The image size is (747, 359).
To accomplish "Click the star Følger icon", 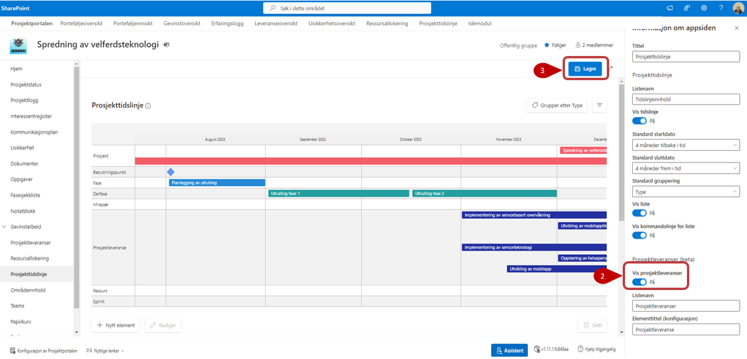I will (547, 45).
